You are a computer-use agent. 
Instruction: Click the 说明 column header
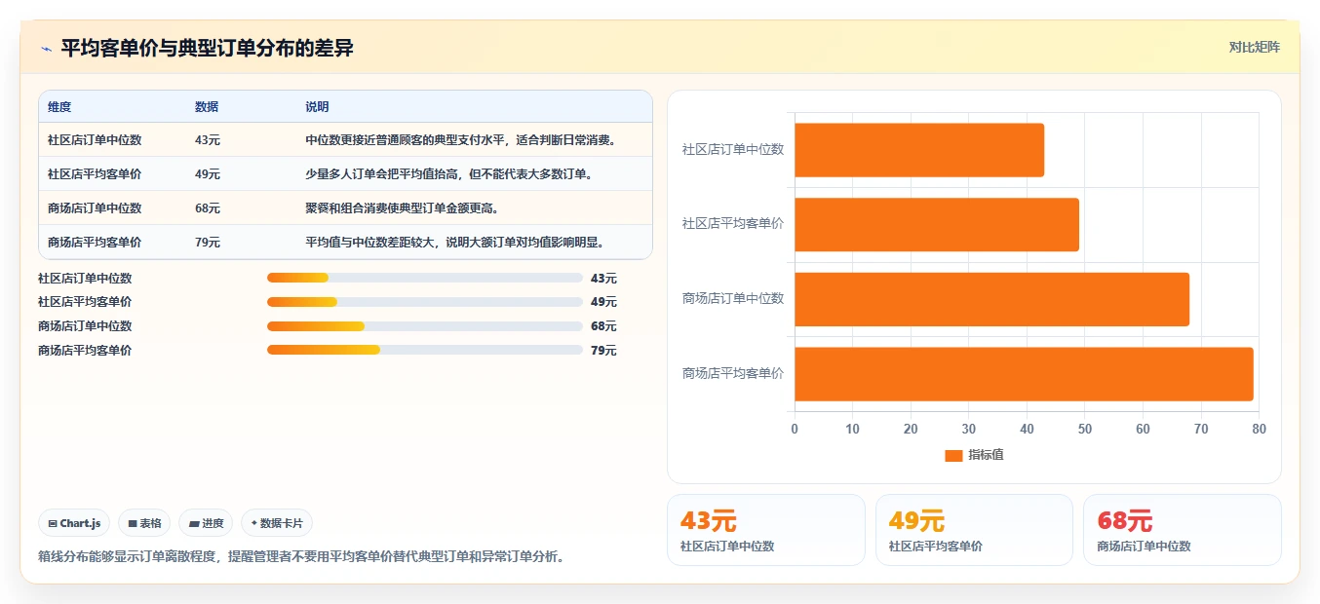[317, 107]
